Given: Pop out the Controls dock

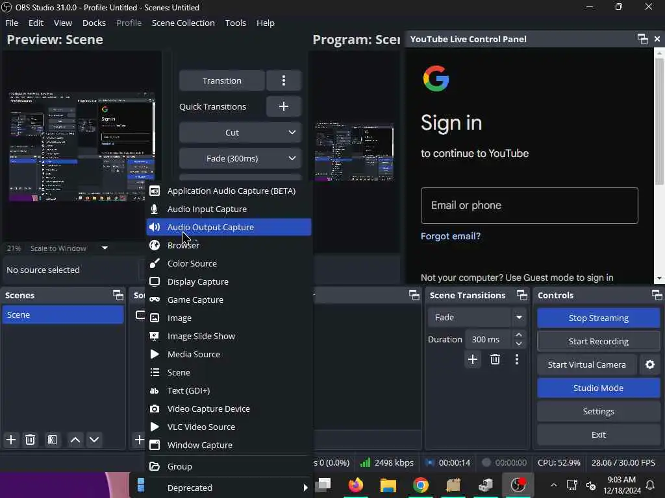Looking at the screenshot, I should click(x=657, y=295).
